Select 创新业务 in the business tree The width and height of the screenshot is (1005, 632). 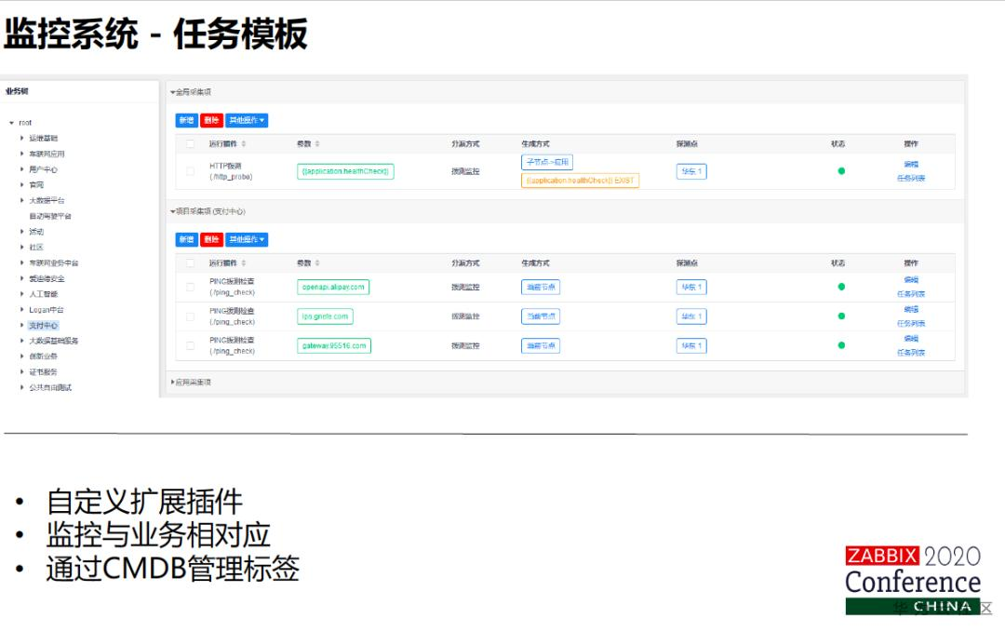coord(44,356)
